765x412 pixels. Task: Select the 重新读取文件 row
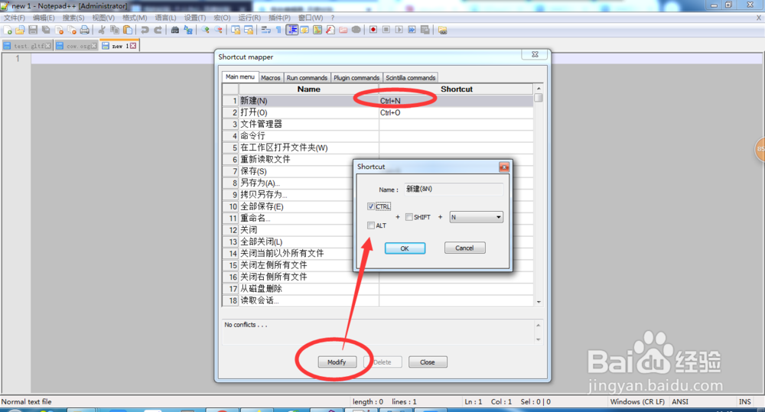click(378, 160)
